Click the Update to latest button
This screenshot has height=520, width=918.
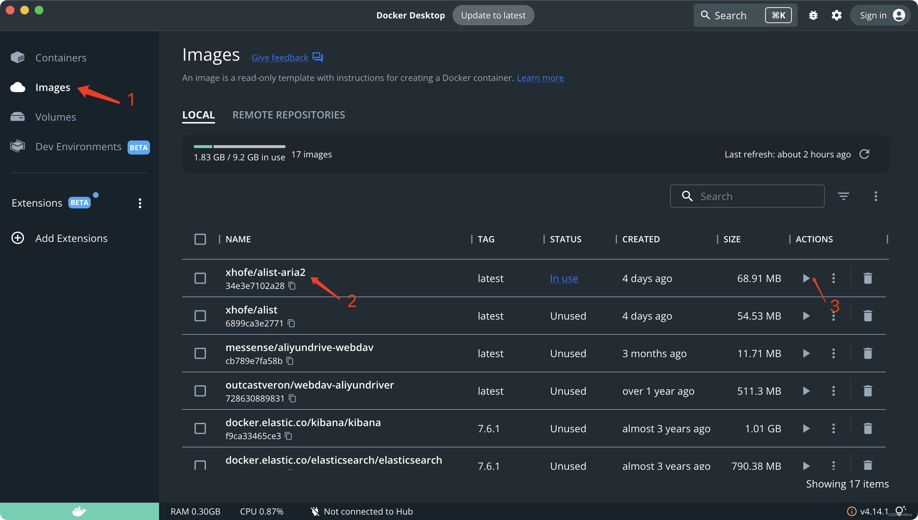493,15
